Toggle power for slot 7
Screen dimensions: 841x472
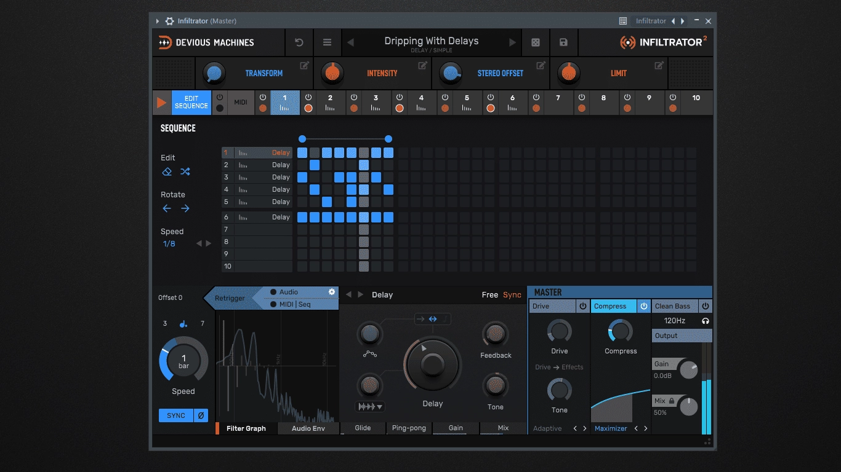tap(536, 97)
